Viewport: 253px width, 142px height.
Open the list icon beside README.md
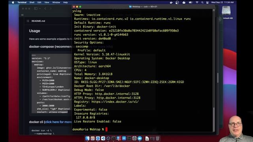pyautogui.click(x=28, y=21)
